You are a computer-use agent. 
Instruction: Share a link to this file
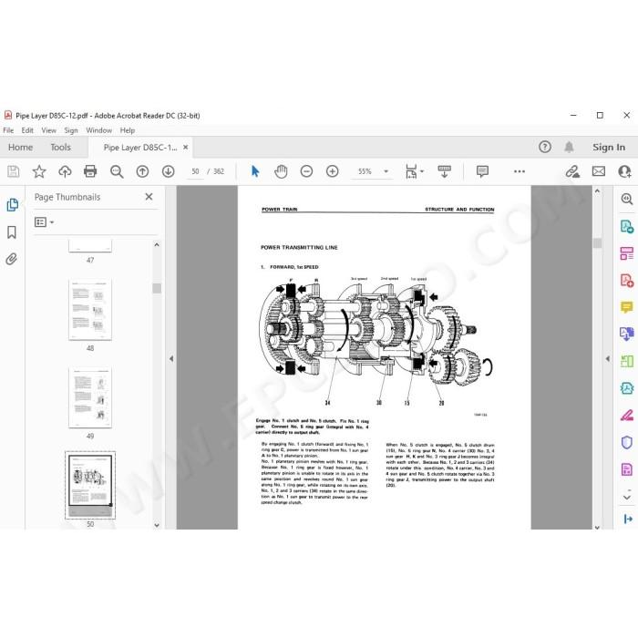click(x=572, y=171)
